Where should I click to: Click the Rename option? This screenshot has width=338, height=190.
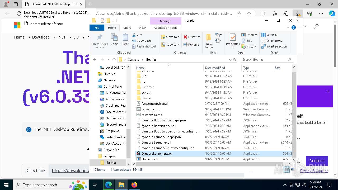coord(191,45)
